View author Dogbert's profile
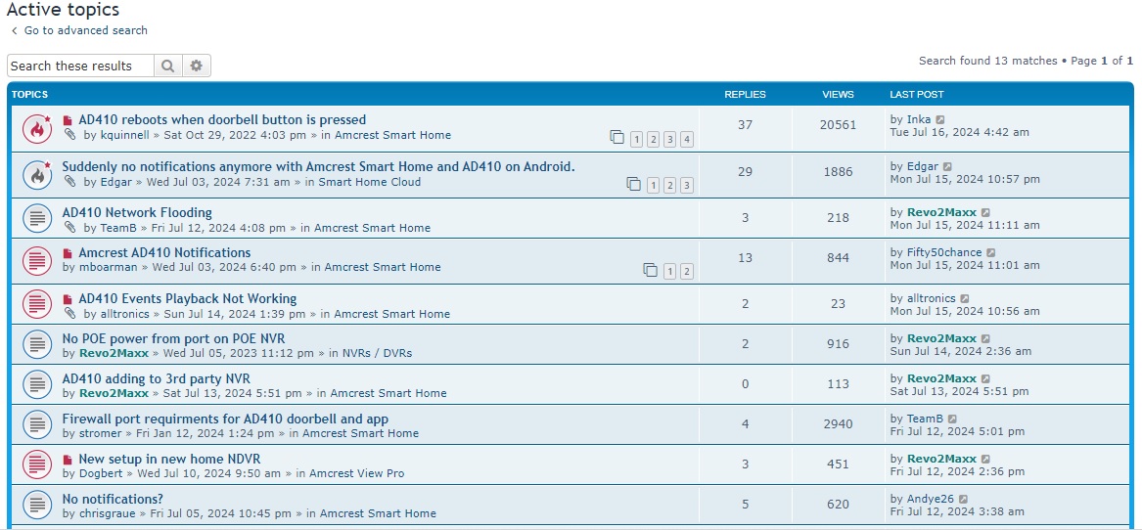Image resolution: width=1142 pixels, height=530 pixels. coord(102,473)
